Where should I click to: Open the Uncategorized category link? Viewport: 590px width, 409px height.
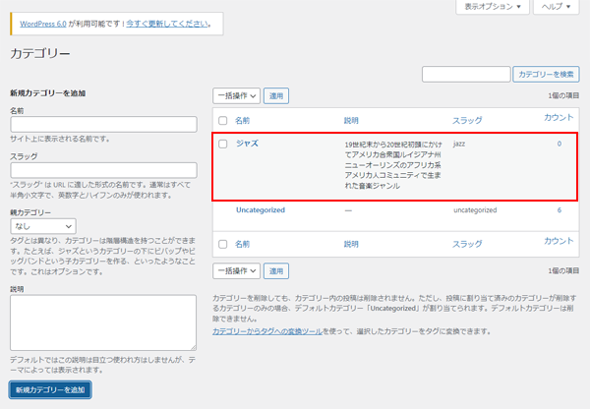point(260,210)
